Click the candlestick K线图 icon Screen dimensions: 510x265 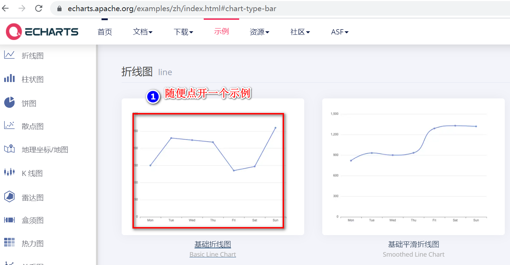pyautogui.click(x=9, y=172)
